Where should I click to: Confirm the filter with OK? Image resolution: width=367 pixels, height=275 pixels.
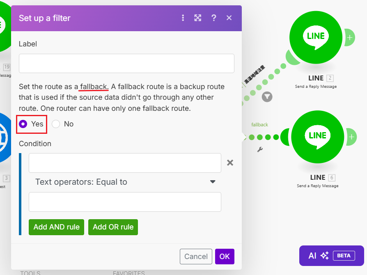(225, 257)
